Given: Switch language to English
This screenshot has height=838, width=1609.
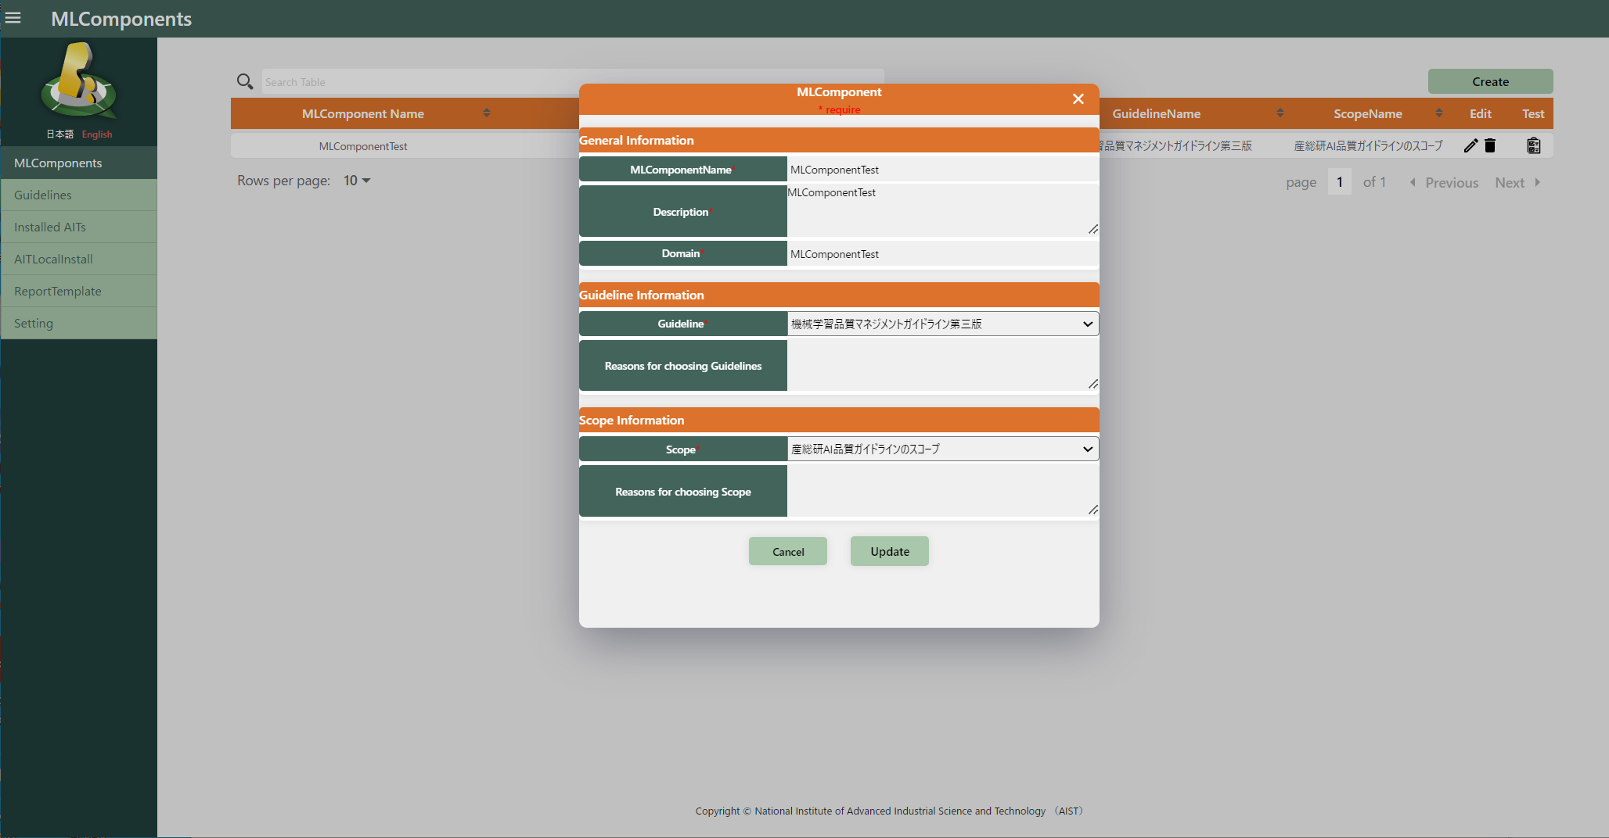Looking at the screenshot, I should point(97,134).
